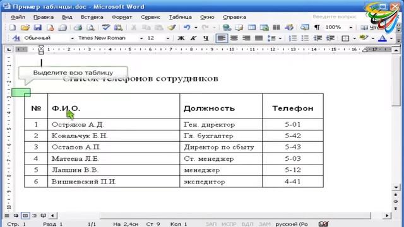Insert table from toolbar icon
404x227 pixels.
252,27
